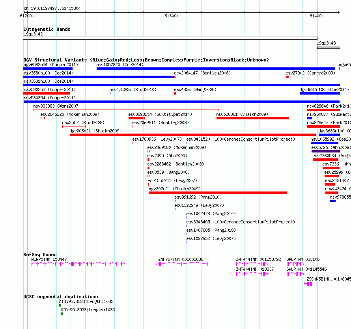The image size is (351, 329).
Task: Open the dgv3680n100 (Coe2014) variant
Action: 49,73
